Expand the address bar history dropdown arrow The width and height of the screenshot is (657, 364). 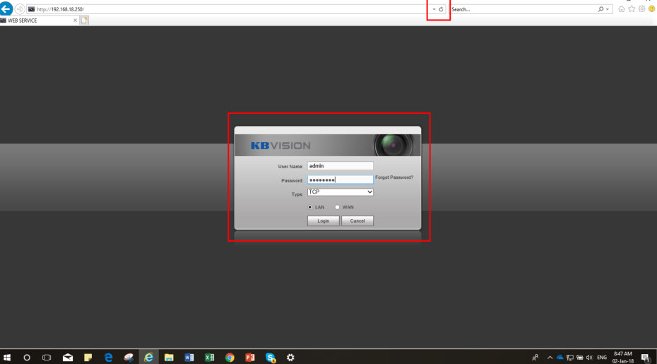pyautogui.click(x=434, y=9)
